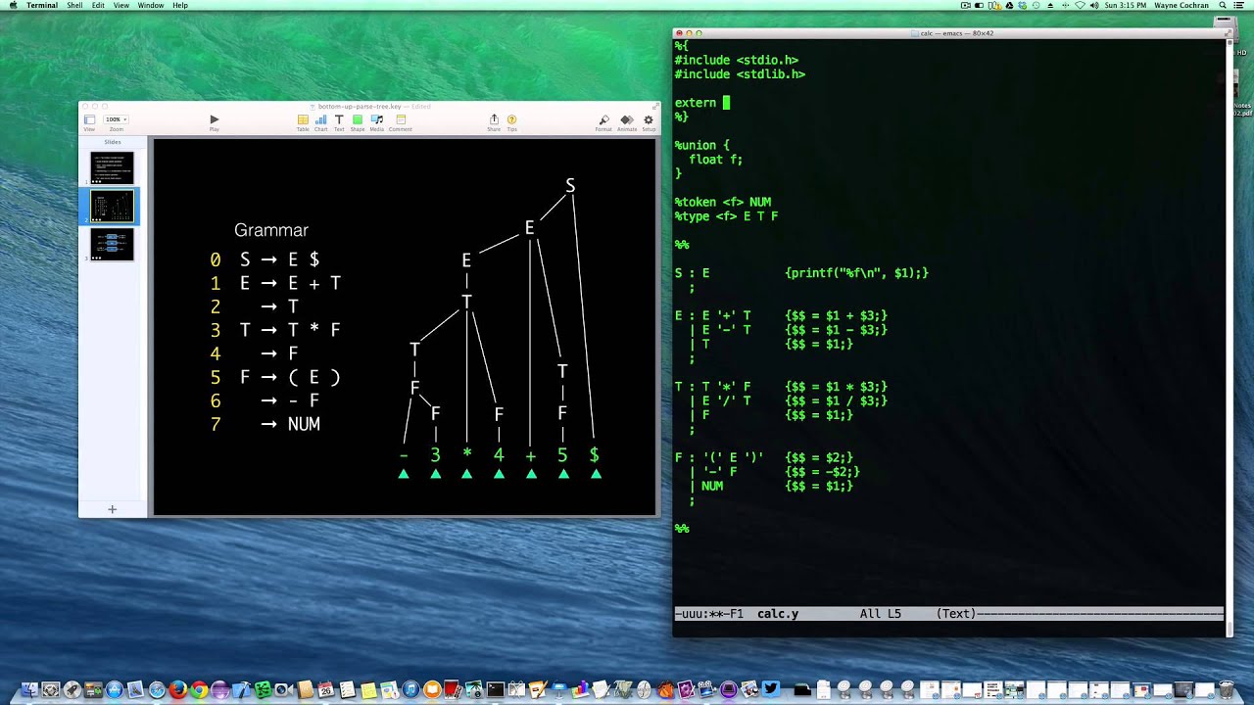Viewport: 1254px width, 705px height.
Task: Open the Apple menu
Action: click(x=14, y=6)
